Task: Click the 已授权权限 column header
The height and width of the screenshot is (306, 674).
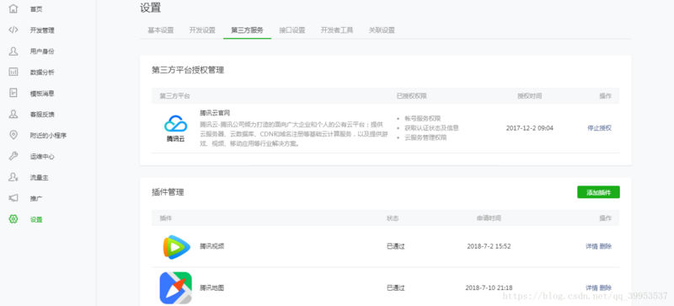Action: click(x=411, y=95)
